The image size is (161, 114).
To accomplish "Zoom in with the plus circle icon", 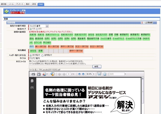I will tap(83, 74).
